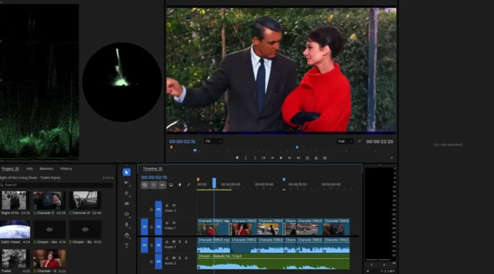Image resolution: width=494 pixels, height=274 pixels.
Task: Pick the Razor cut tool
Action: coord(127,204)
